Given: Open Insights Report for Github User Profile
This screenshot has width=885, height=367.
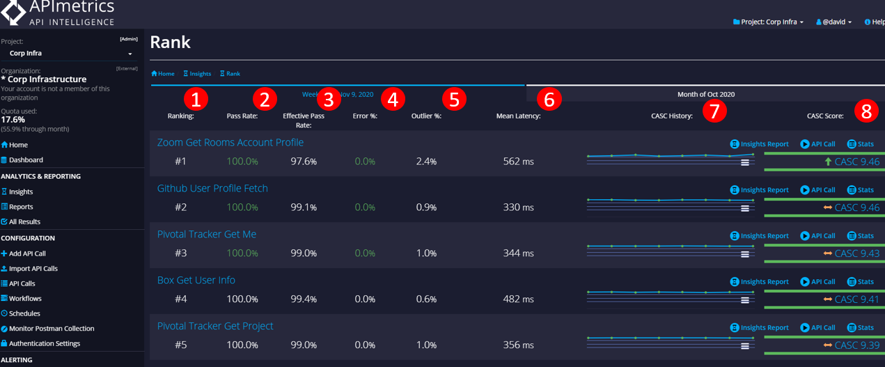Looking at the screenshot, I should point(759,190).
